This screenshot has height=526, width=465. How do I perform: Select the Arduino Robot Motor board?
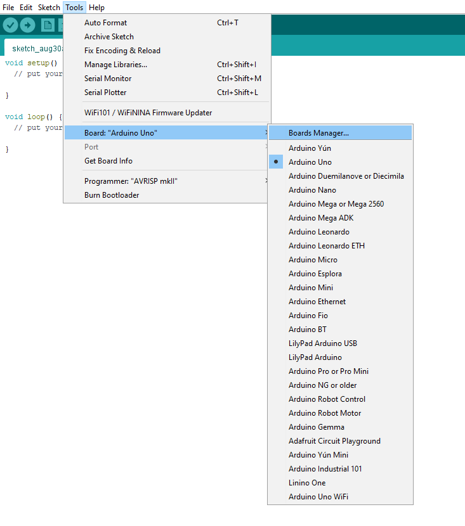[341, 413]
